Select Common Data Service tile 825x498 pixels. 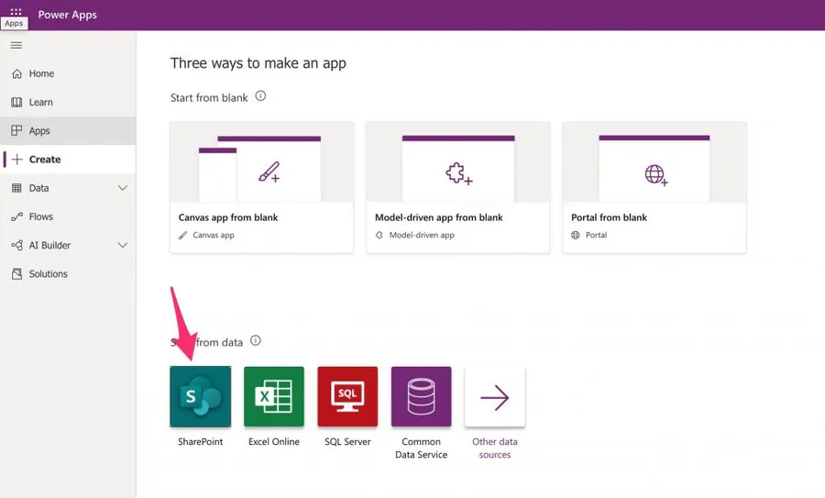(421, 397)
